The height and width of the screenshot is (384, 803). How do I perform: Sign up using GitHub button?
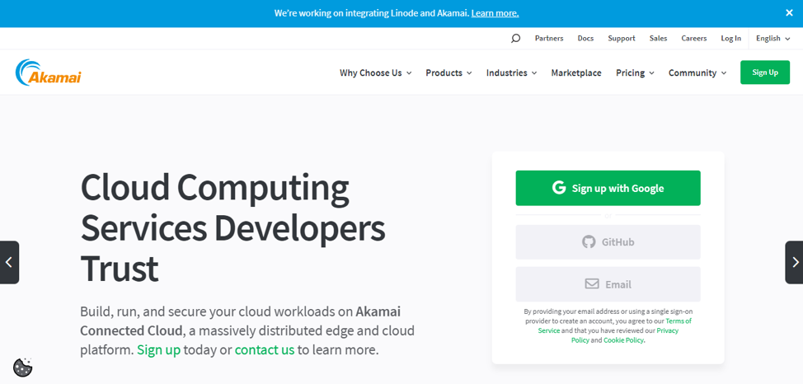608,241
